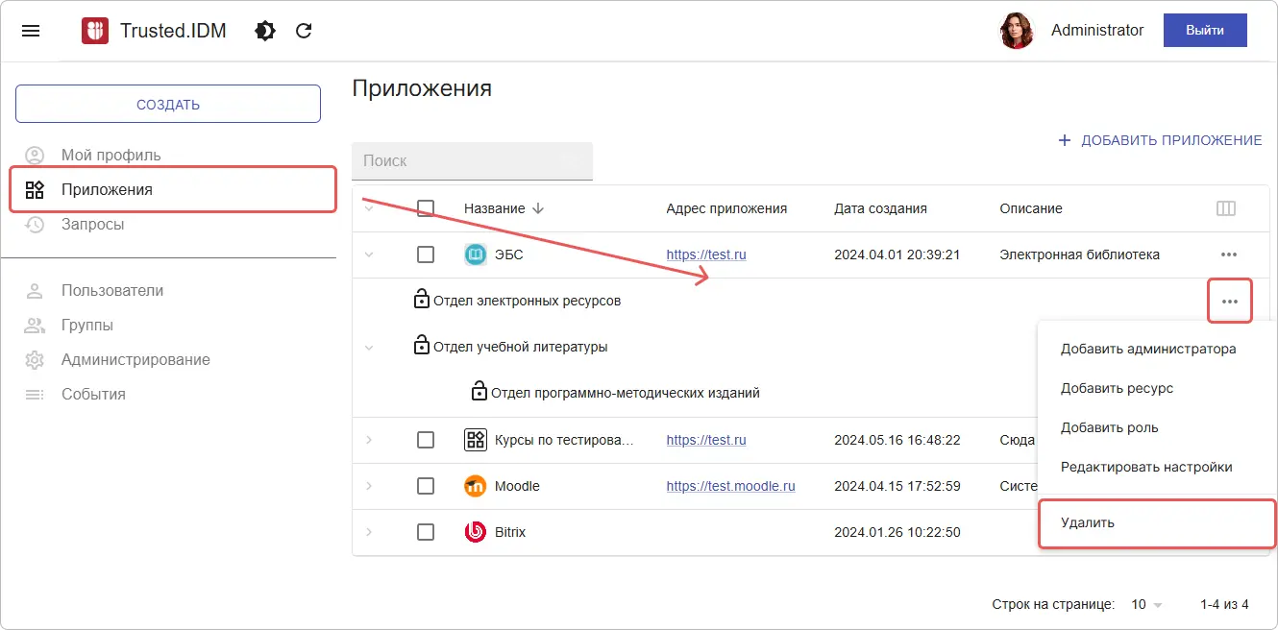Click the Bitrix application icon
The height and width of the screenshot is (630, 1278).
tap(476, 532)
